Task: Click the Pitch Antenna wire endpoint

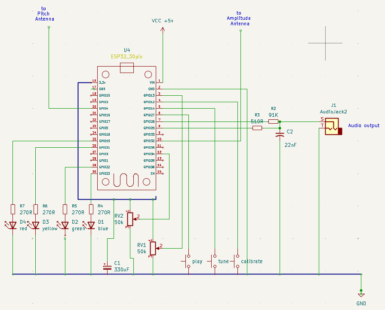Action: [x=49, y=27]
